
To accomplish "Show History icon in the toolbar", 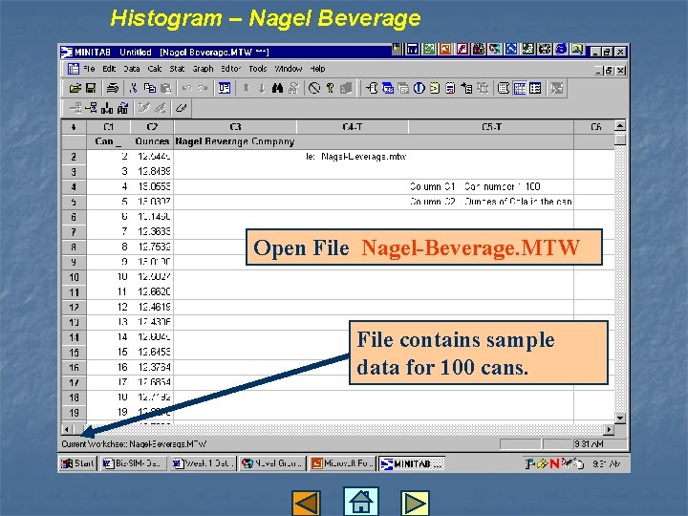I will (x=435, y=88).
